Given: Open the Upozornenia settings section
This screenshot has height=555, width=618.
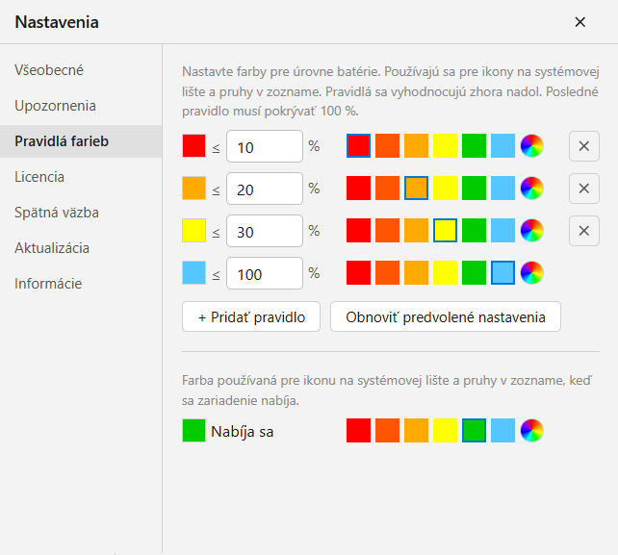Looking at the screenshot, I should click(x=81, y=106).
